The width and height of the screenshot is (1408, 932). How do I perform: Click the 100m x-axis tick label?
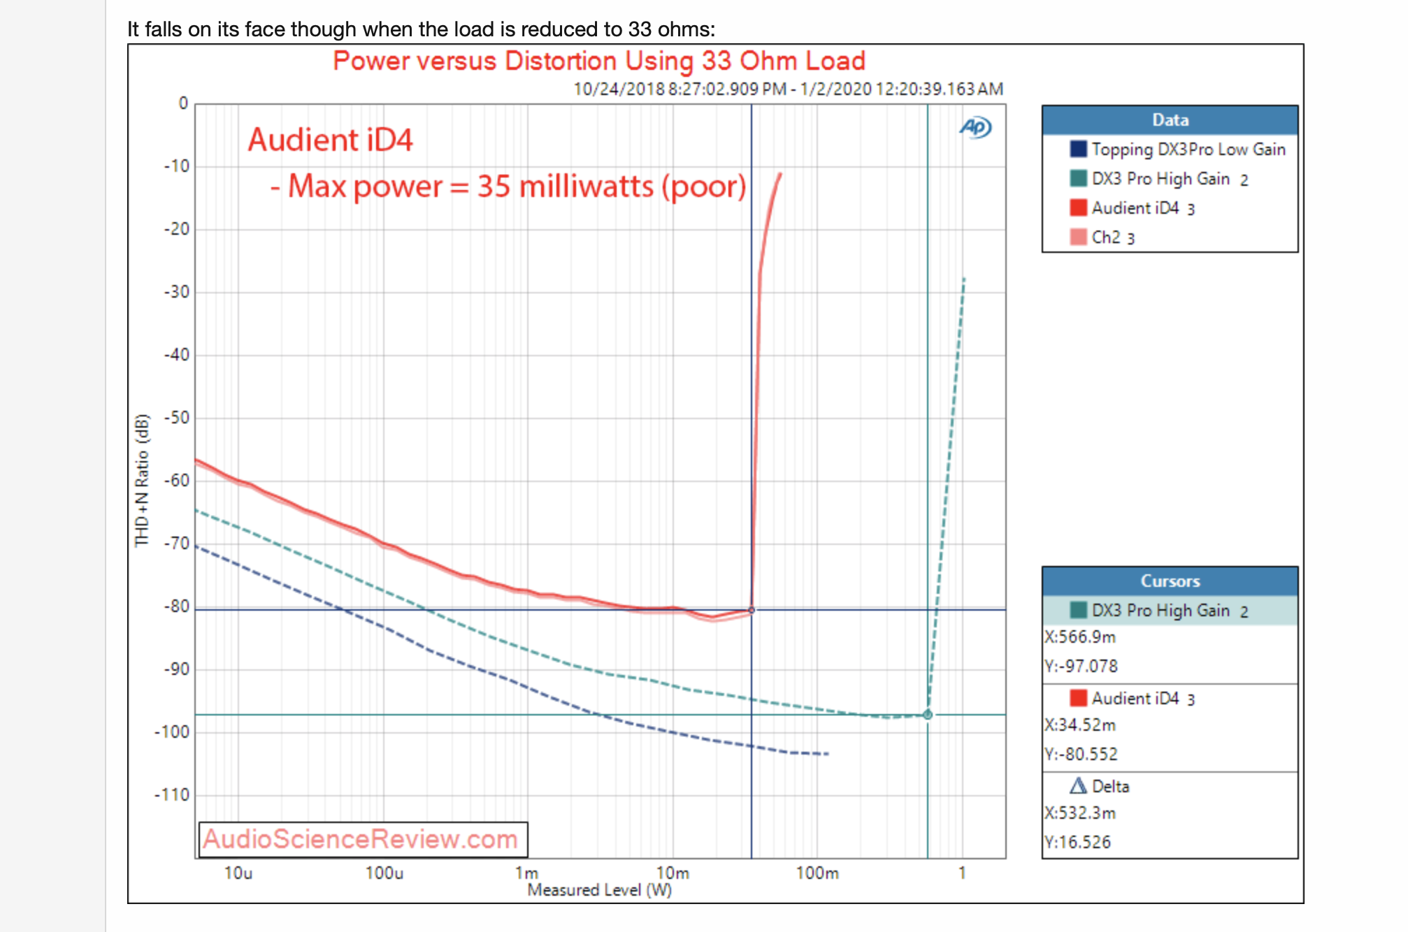(x=817, y=873)
